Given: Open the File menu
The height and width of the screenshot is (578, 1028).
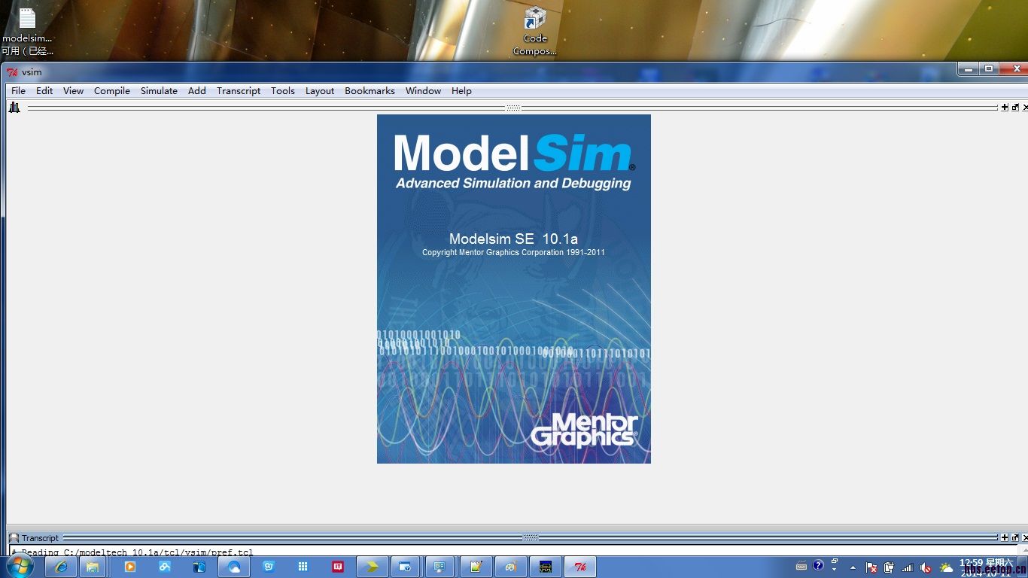Looking at the screenshot, I should pos(18,91).
